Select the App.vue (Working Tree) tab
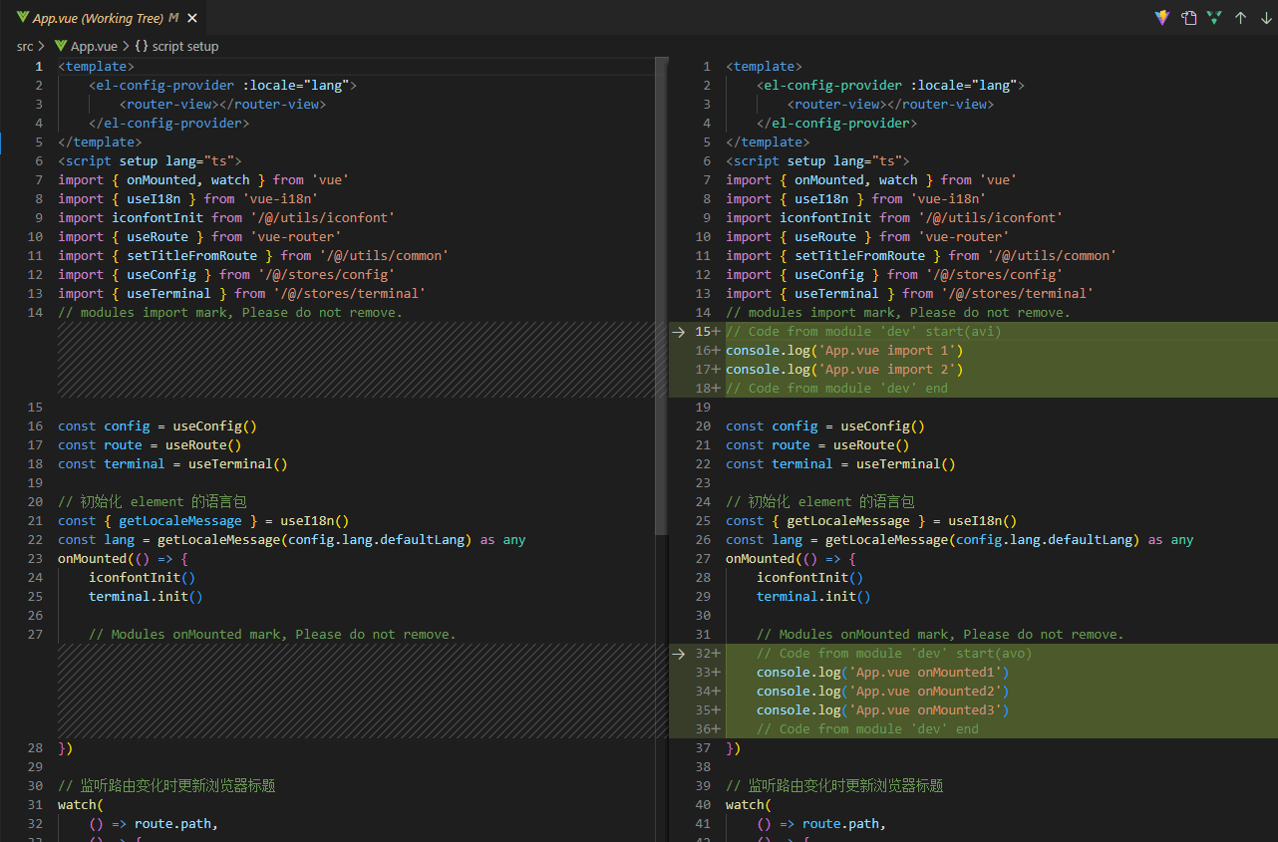 click(x=98, y=18)
